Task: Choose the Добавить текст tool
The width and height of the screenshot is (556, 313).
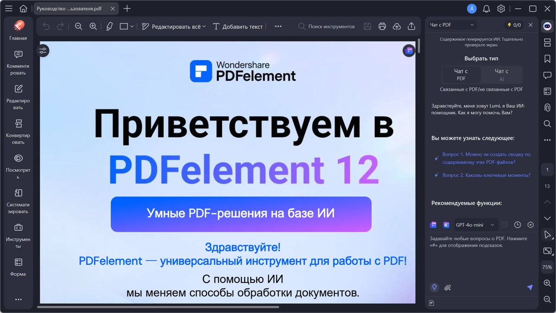Action: 238,26
